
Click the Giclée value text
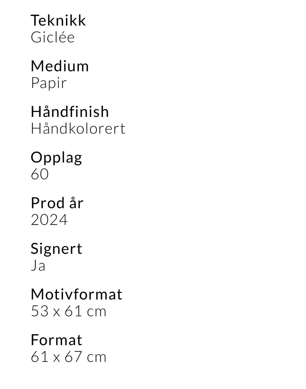[x=53, y=38]
